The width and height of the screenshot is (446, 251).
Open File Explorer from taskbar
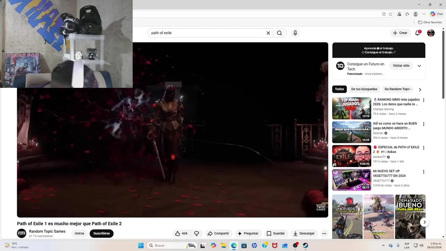(x=224, y=245)
